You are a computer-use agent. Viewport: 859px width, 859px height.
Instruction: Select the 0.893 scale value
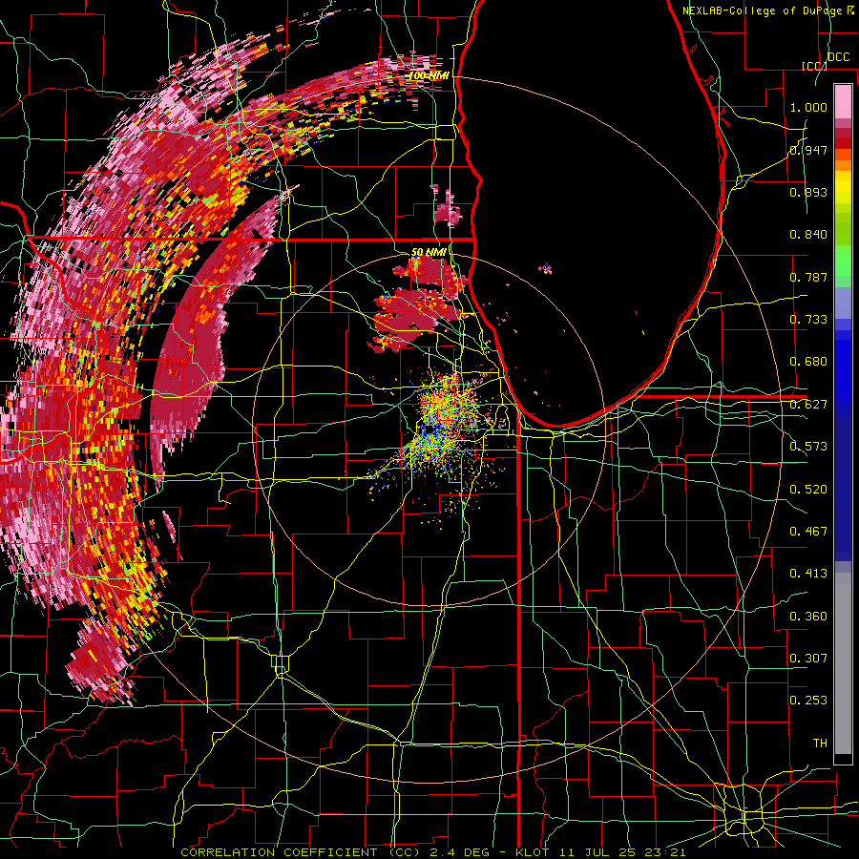[808, 192]
